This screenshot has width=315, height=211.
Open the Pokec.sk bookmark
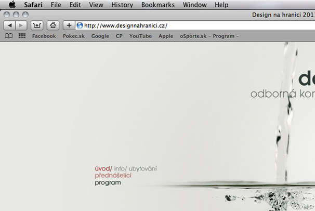[73, 36]
